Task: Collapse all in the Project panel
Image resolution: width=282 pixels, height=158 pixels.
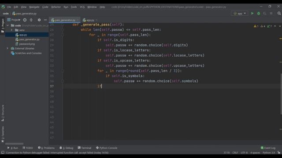Action: [31, 20]
